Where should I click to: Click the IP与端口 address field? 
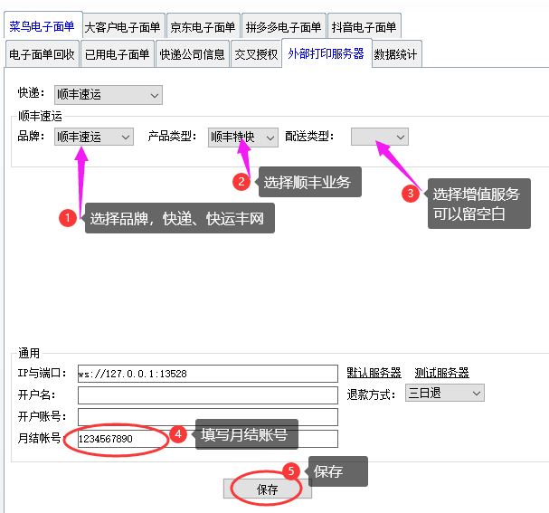[x=207, y=373]
